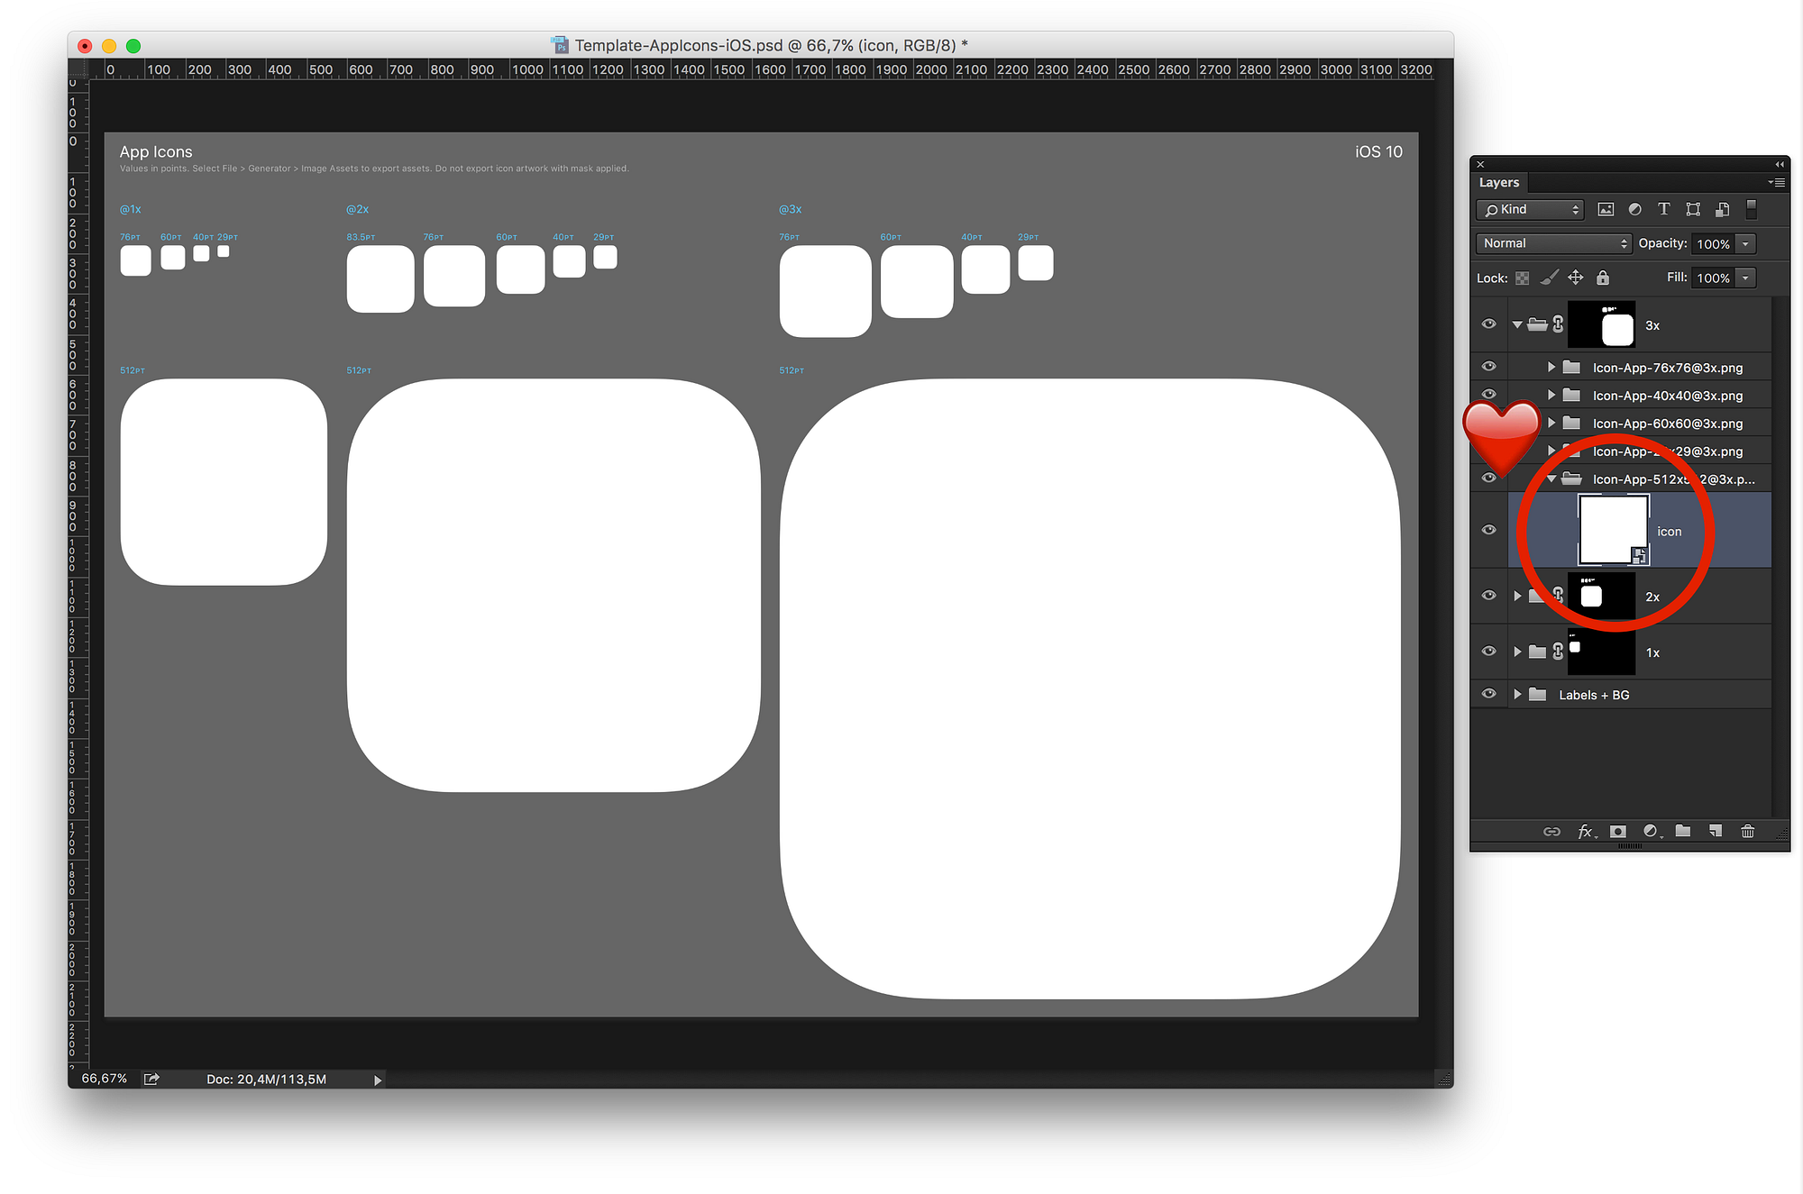This screenshot has width=1803, height=1194.
Task: Filter for type layers with T icon
Action: pos(1664,209)
